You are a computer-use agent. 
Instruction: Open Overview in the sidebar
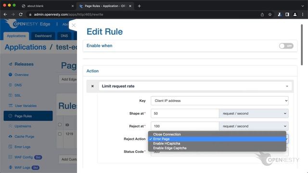click(x=22, y=75)
